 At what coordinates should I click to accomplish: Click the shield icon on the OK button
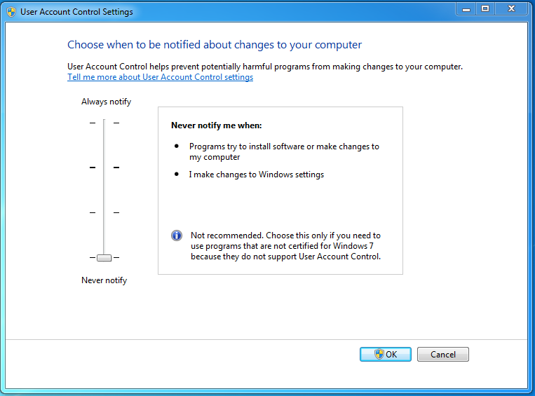(x=379, y=354)
